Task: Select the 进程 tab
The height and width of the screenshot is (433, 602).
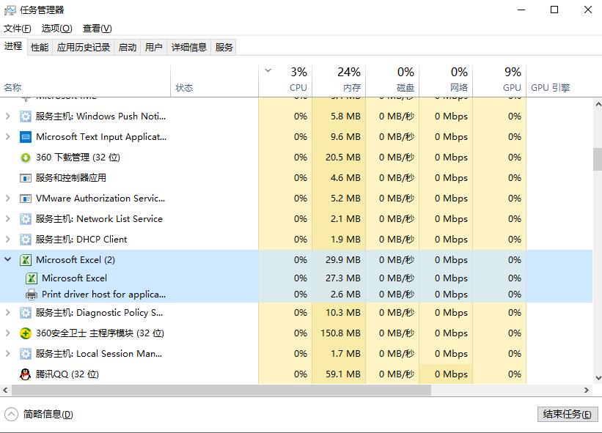Action: pos(13,46)
